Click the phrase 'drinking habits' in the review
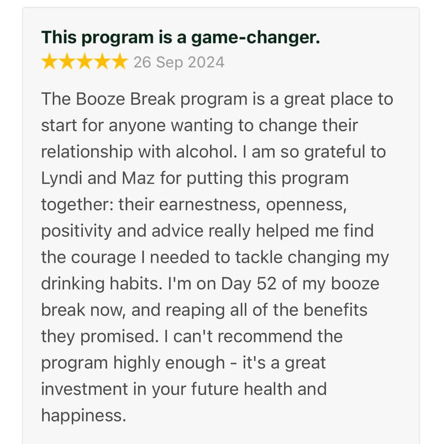This screenshot has height=444, width=442. pos(102,284)
